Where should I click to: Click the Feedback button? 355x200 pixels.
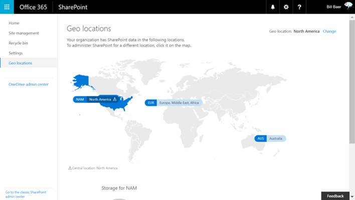pyautogui.click(x=335, y=196)
